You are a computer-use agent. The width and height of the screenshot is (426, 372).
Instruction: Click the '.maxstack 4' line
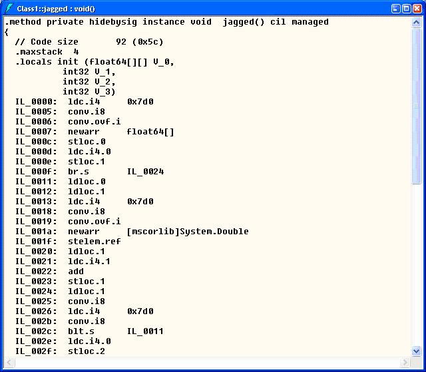pos(47,52)
